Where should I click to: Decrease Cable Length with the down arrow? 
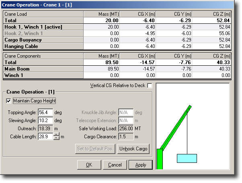tap(56, 138)
